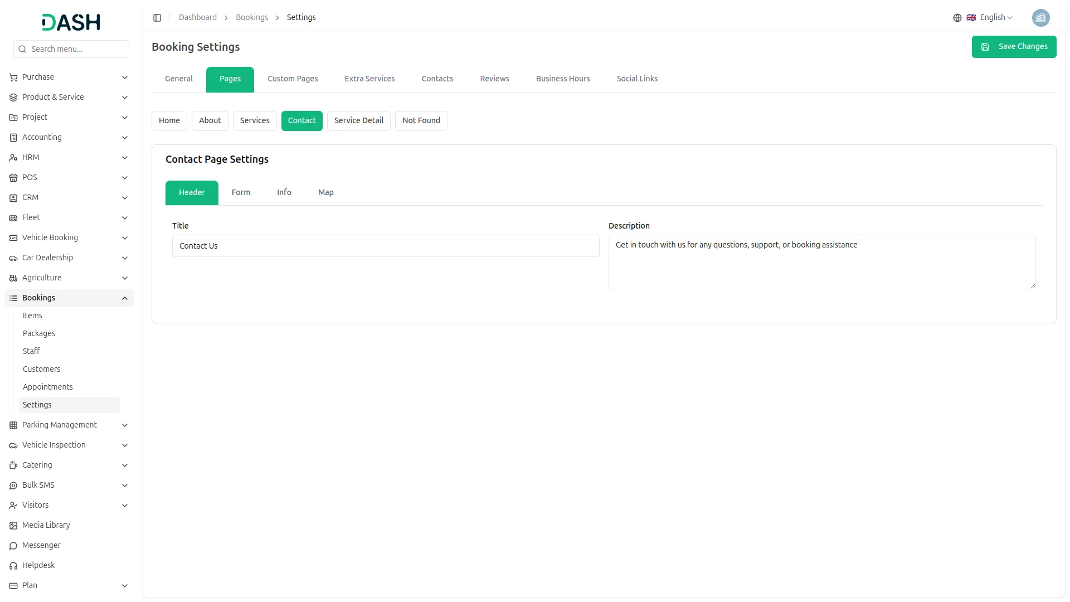Image resolution: width=1070 pixels, height=602 pixels.
Task: Click the Media Library sidebar icon
Action: 13,526
